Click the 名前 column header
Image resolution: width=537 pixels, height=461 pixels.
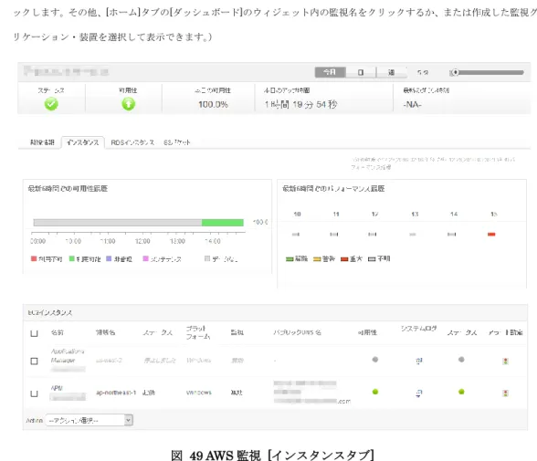57,332
